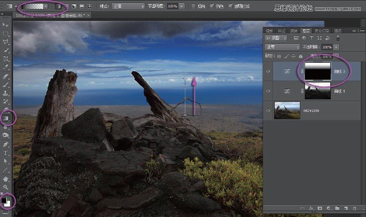Viewport: 366px width, 217px height.
Task: Choose Reflected Gradient style in options bar
Action: click(82, 6)
